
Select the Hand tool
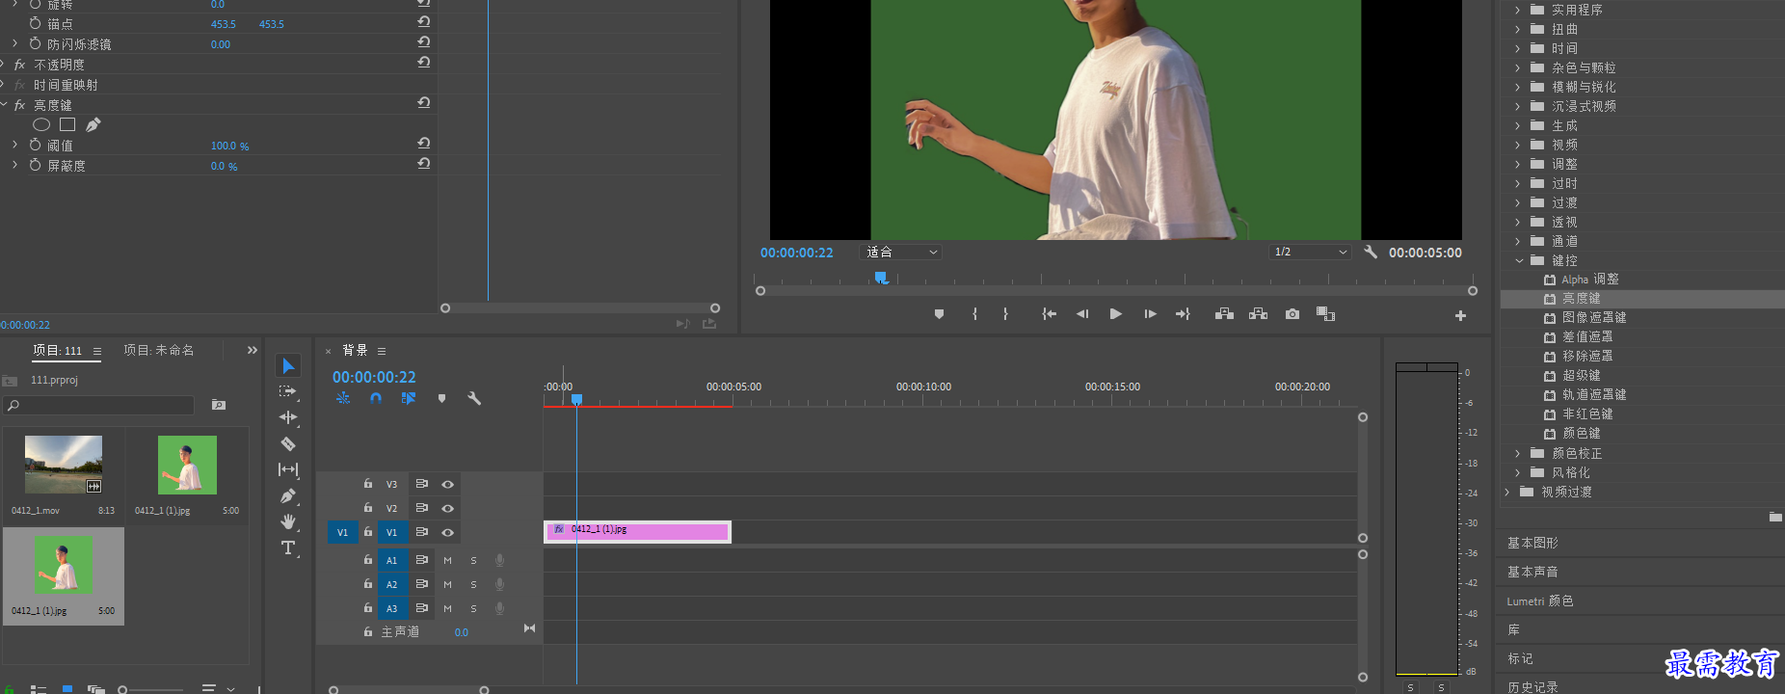point(288,521)
